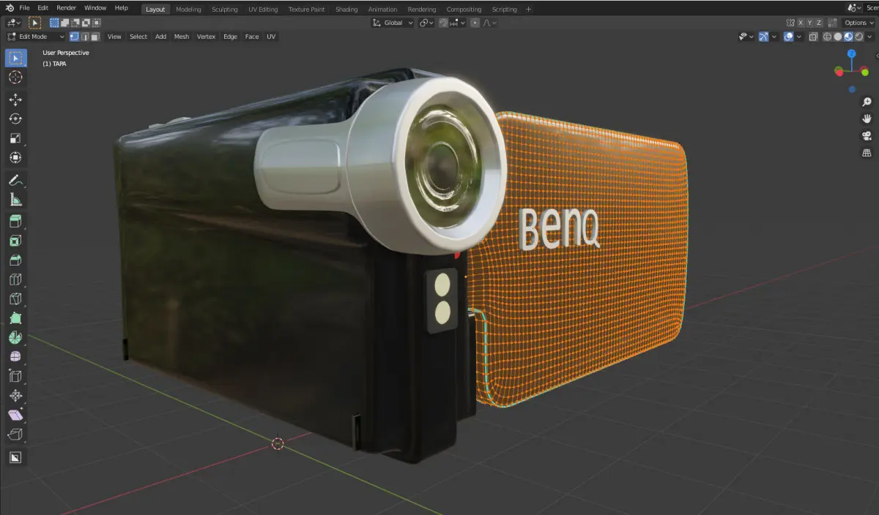The height and width of the screenshot is (515, 879).
Task: Switch to the Modeling workspace tab
Action: click(188, 10)
